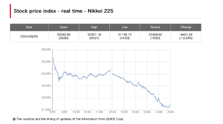Click the Change column header
The width and height of the screenshot is (223, 124).
coord(186,27)
